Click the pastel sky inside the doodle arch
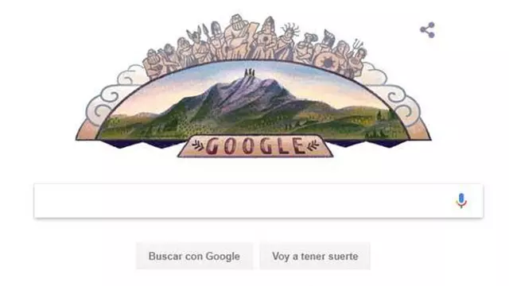This screenshot has height=286, width=509. (324, 84)
